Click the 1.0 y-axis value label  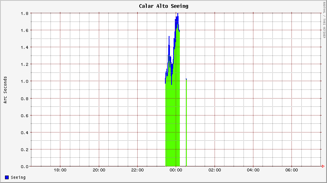pyautogui.click(x=24, y=81)
